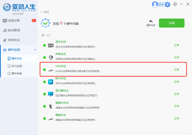The width and height of the screenshot is (192, 135).
Task: Click the USB状态 title
Action: (x=60, y=66)
